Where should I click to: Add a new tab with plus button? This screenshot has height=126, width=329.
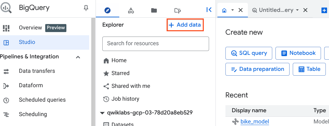click(x=324, y=10)
